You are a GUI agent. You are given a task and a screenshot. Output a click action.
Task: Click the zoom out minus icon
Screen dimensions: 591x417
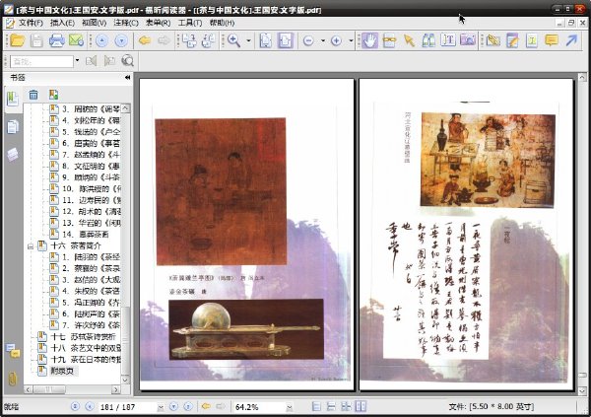pyautogui.click(x=308, y=40)
